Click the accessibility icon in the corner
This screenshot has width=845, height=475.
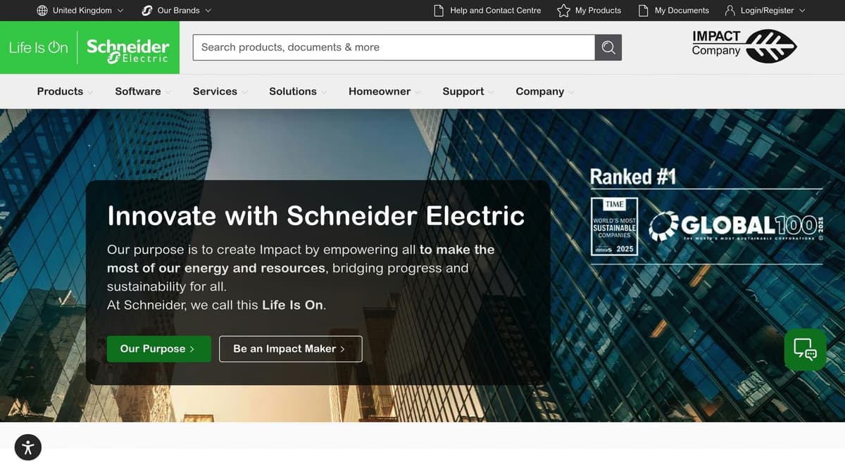click(27, 447)
